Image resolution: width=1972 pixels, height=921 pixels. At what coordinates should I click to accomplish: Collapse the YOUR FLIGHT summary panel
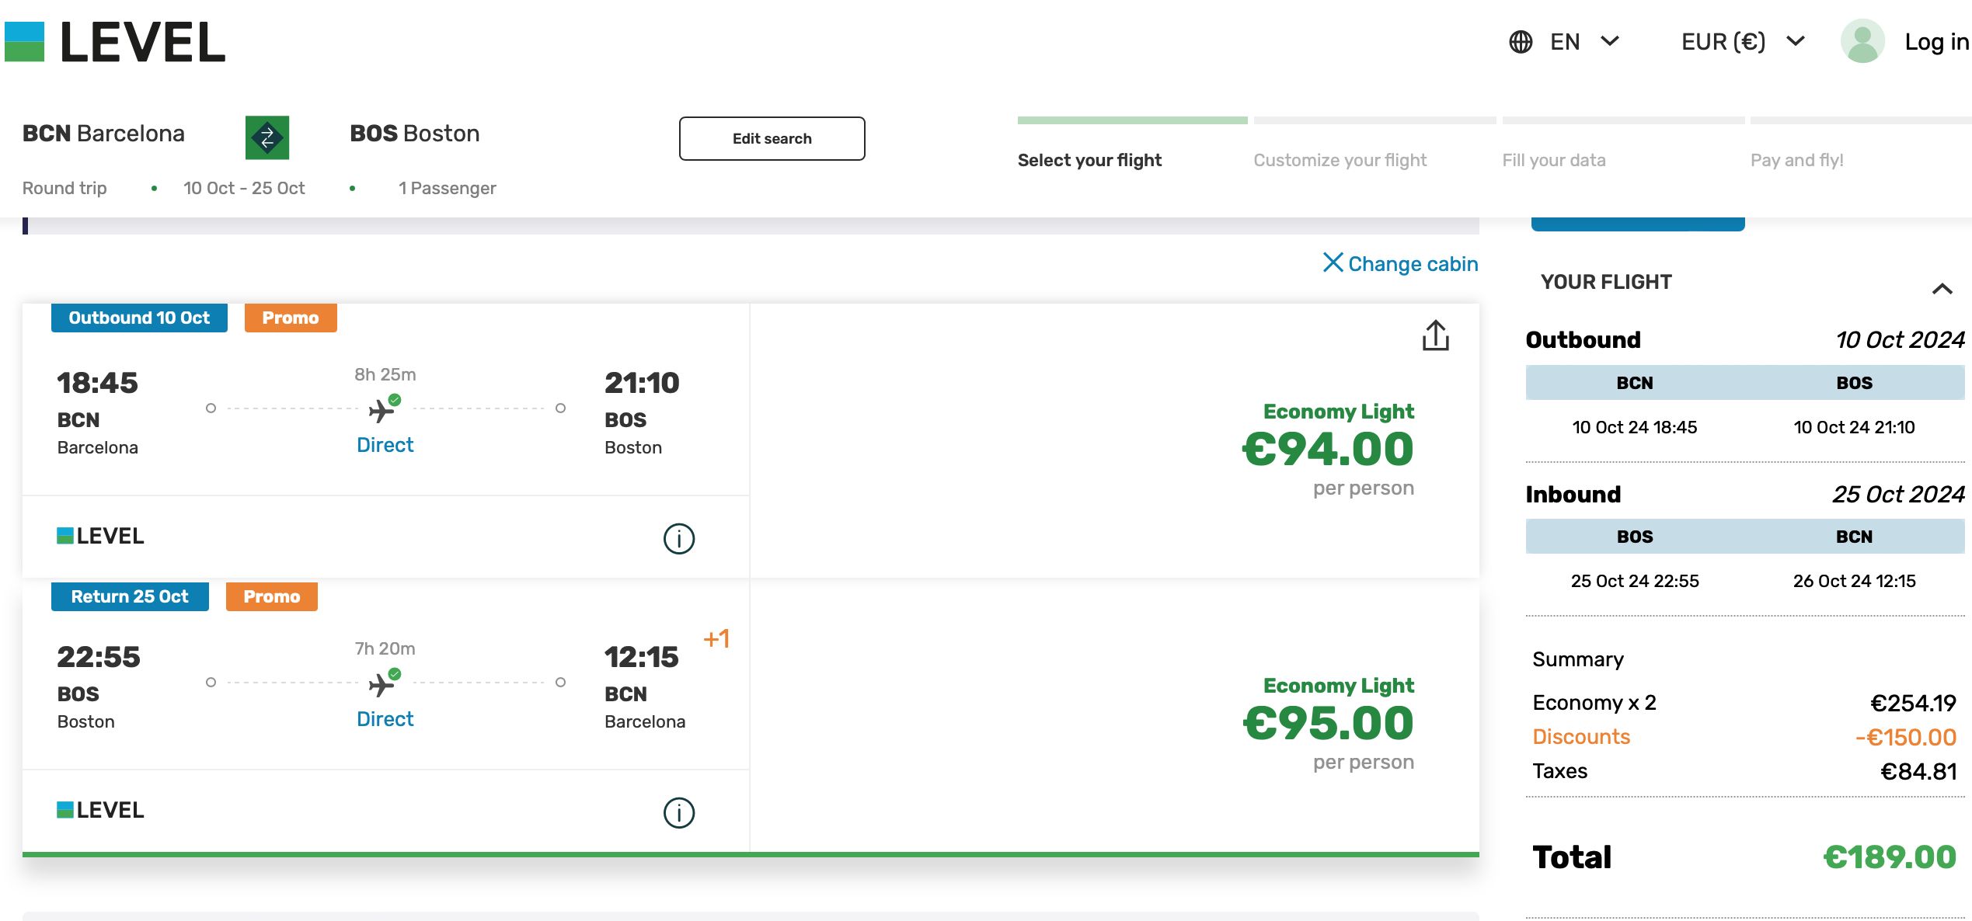(1942, 289)
